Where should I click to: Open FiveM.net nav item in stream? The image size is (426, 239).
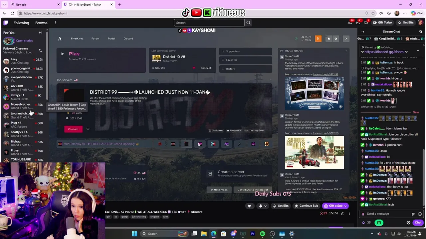(x=77, y=39)
